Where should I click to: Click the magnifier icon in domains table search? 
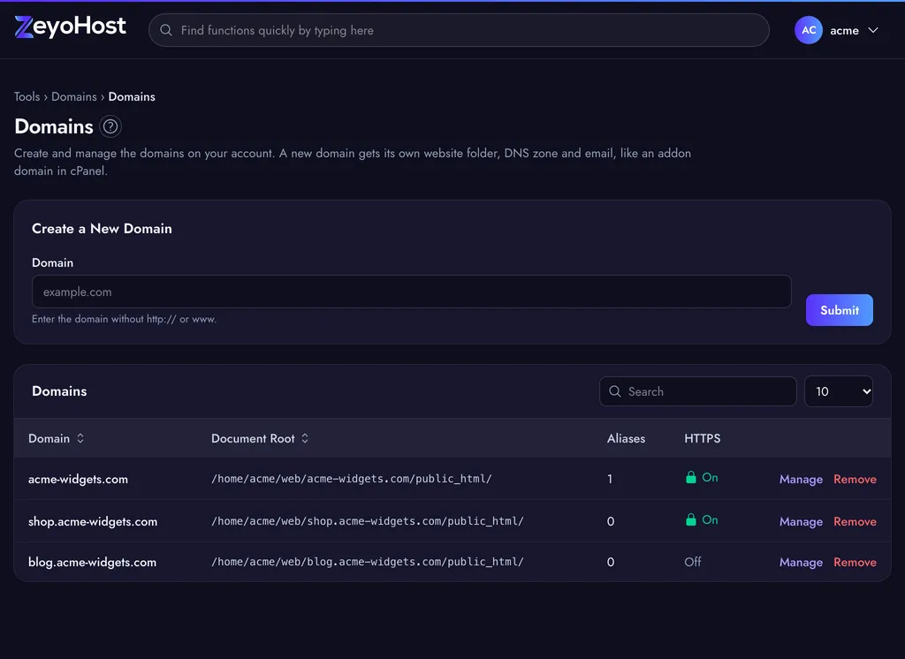click(615, 391)
